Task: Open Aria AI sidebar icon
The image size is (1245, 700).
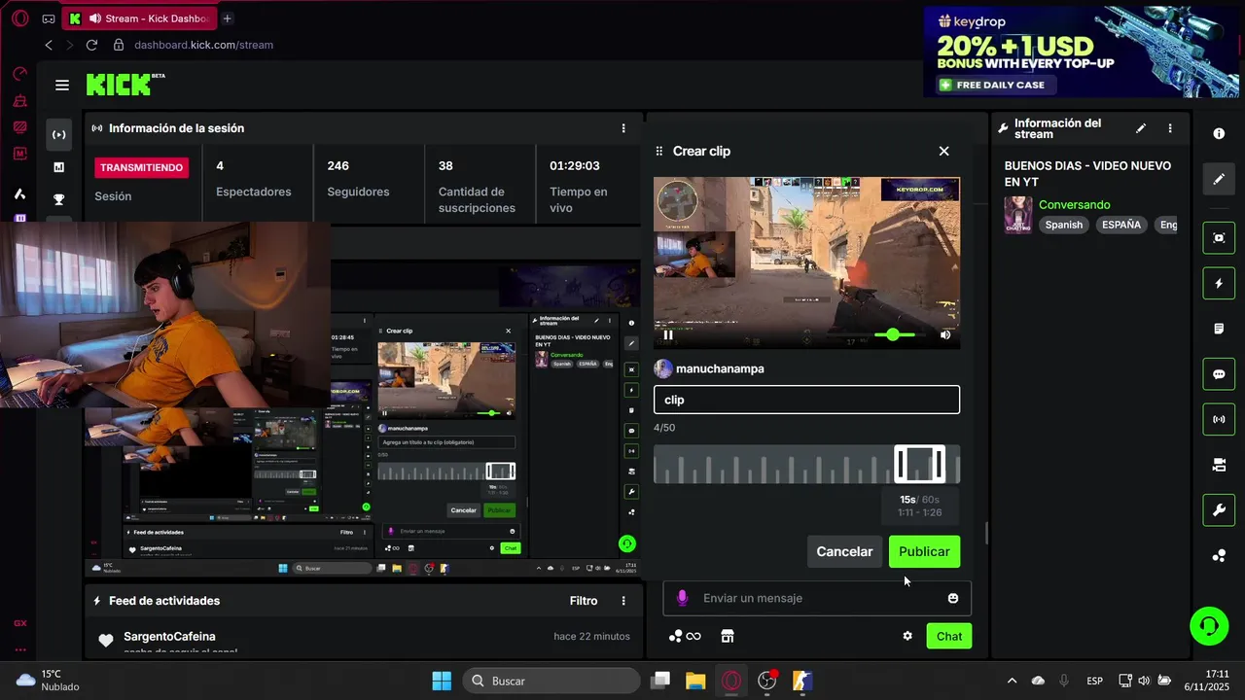Action: click(19, 193)
